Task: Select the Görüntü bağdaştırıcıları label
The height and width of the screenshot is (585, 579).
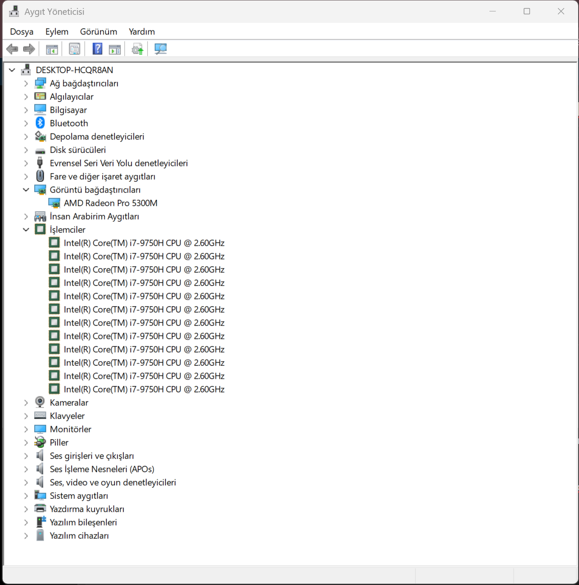Action: [x=95, y=190]
